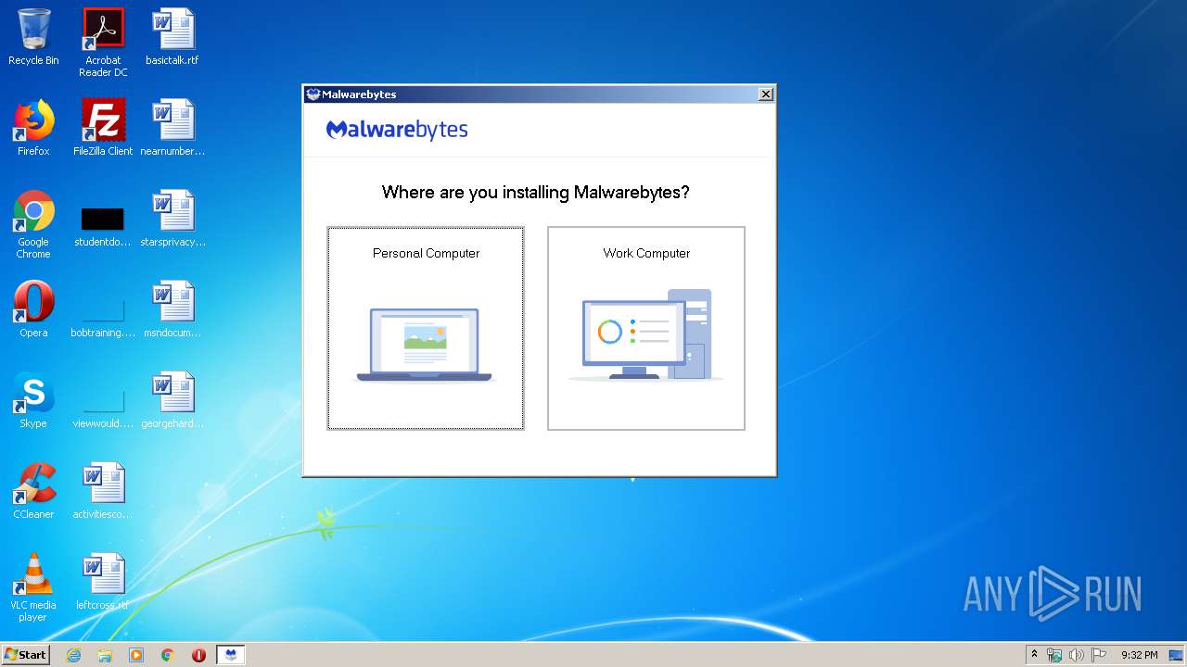
Task: Open network status tray icon
Action: coord(1054,655)
